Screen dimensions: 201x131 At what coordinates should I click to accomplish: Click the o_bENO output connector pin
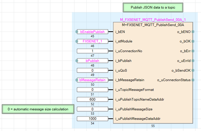click(193, 32)
